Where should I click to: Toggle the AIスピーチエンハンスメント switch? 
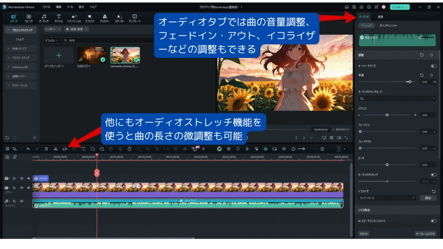pyautogui.click(x=433, y=221)
